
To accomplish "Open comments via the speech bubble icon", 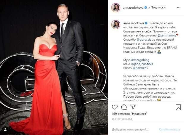I will coord(124,107).
